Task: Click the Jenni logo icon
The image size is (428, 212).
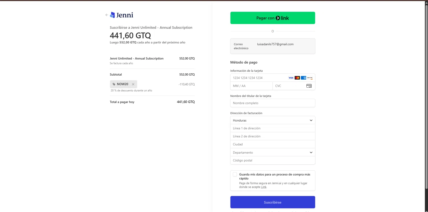Action: 112,15
